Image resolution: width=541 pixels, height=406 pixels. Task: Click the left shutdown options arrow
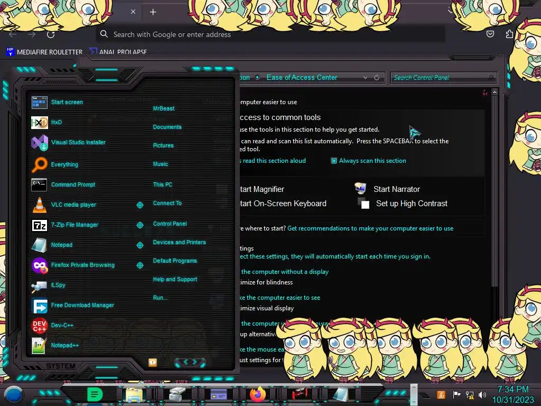(x=185, y=362)
